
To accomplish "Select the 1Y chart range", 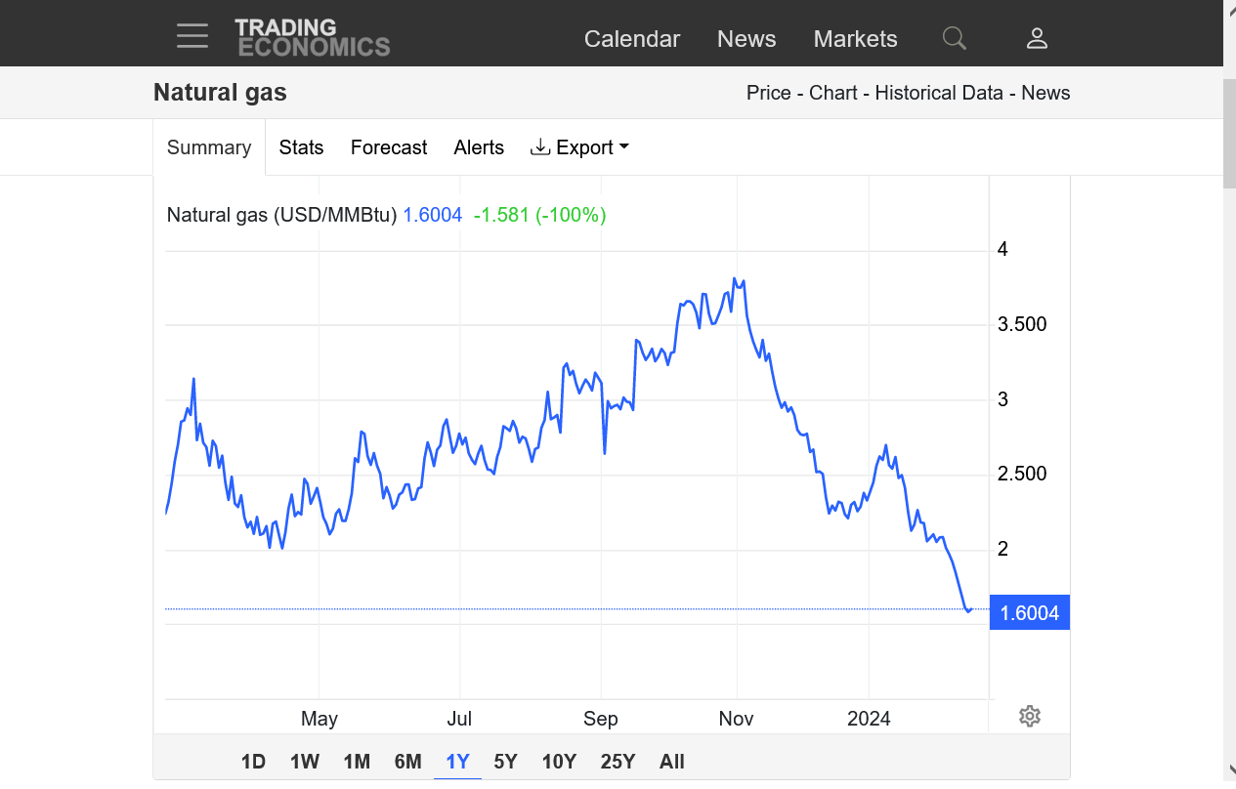I will pos(457,762).
